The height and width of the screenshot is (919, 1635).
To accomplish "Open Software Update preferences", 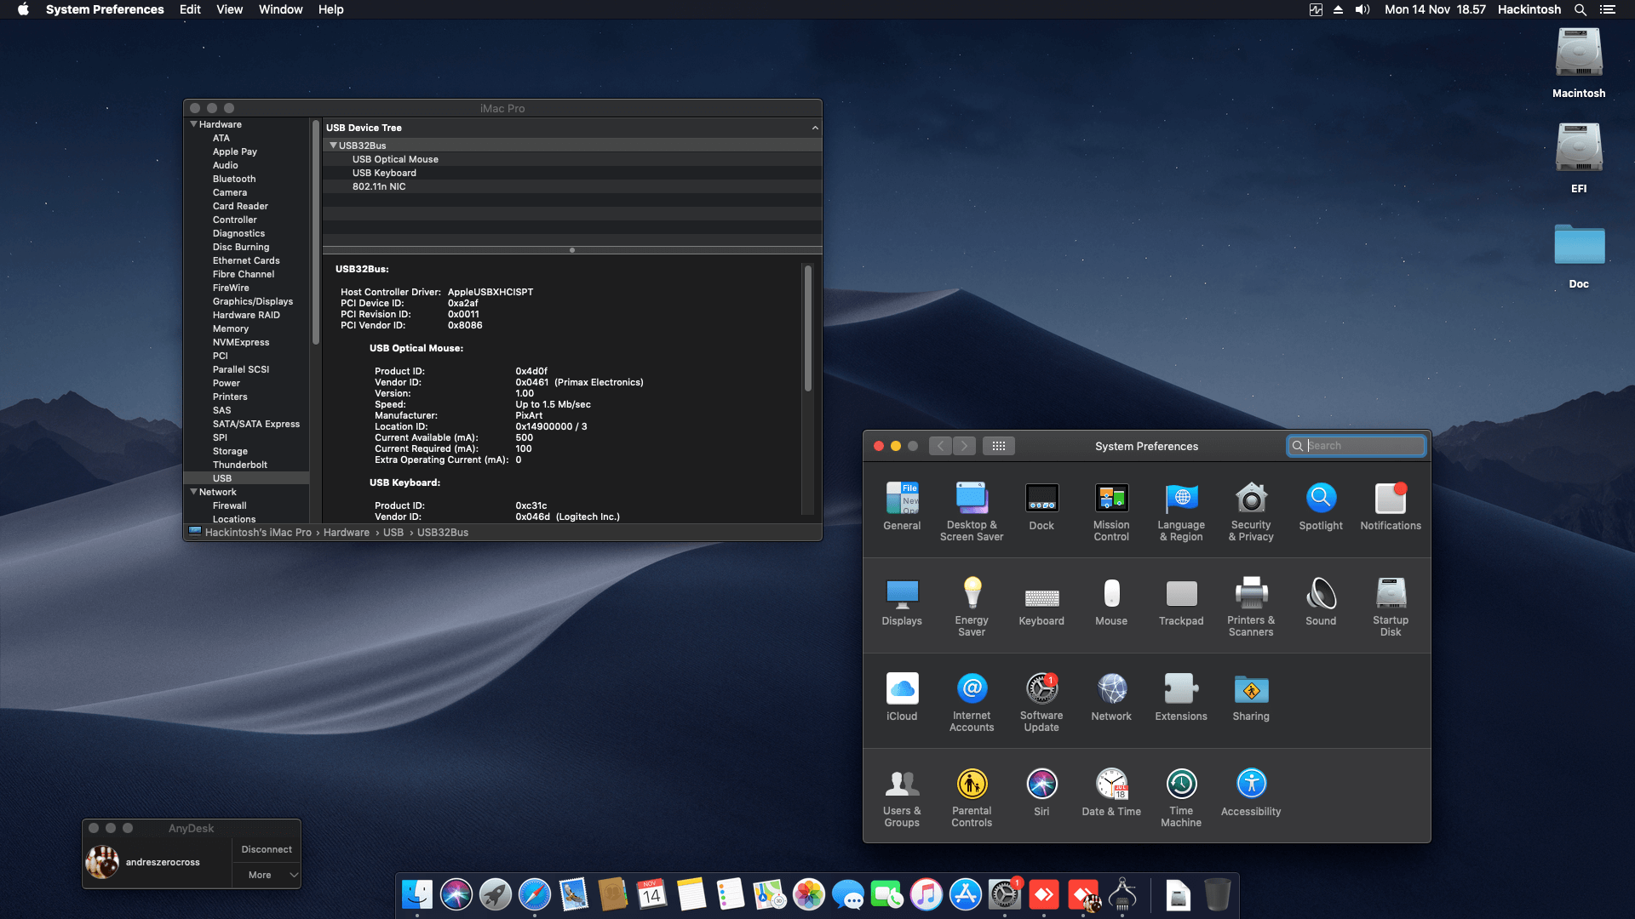I will (x=1041, y=701).
